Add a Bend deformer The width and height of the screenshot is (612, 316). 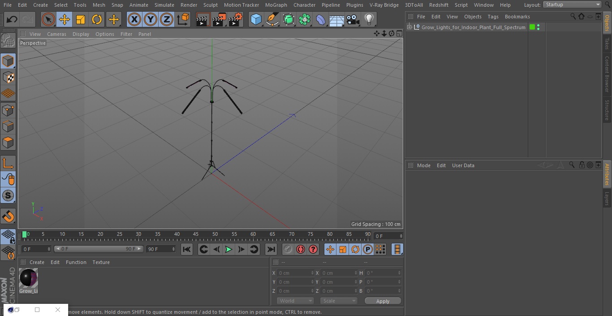coord(321,19)
